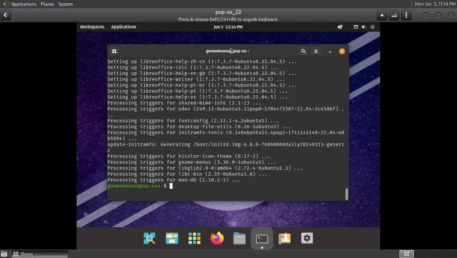Screen dimensions: 457x258
Task: Click the line Processing triggers for hicolor-icon-theme
Action: pyautogui.click(x=189, y=156)
